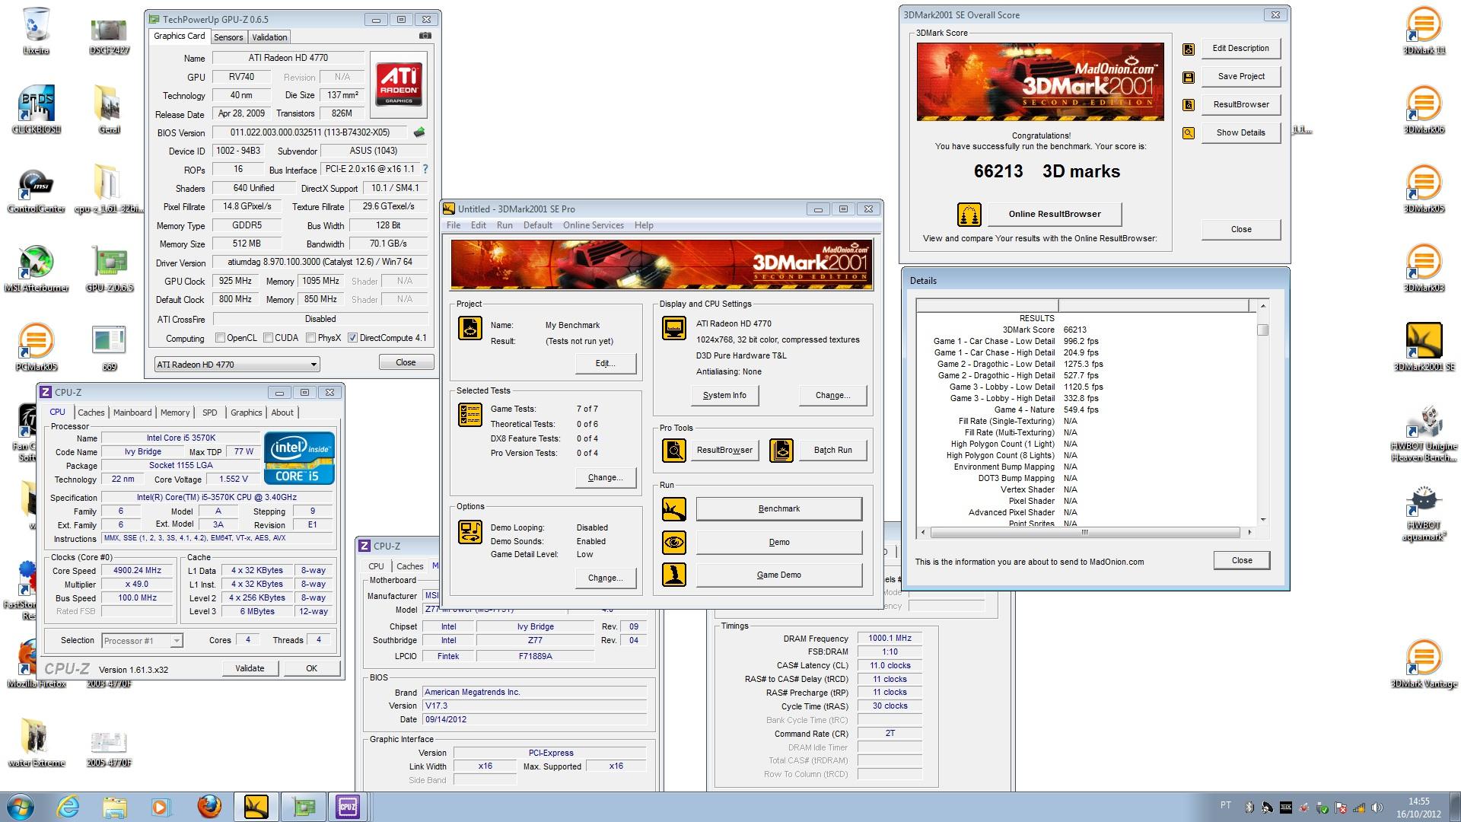Image resolution: width=1461 pixels, height=822 pixels.
Task: Open Online Services menu in 3DMark2001
Action: click(593, 225)
